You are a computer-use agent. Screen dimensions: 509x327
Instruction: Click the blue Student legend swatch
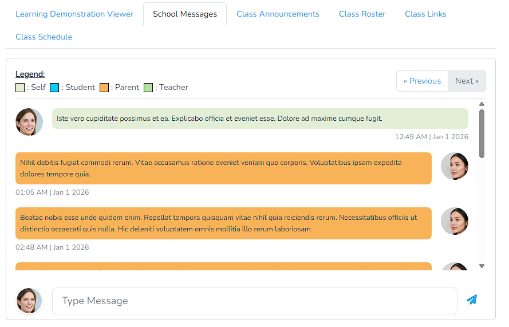(x=54, y=88)
